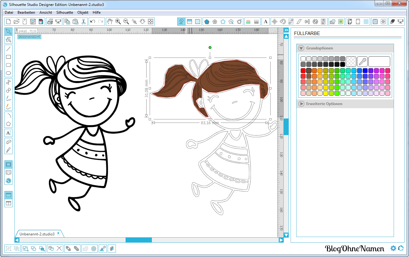Open the Objekt menu
The image size is (409, 257).
point(83,13)
